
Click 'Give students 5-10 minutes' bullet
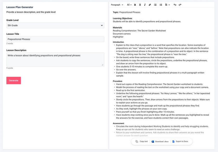tap(142, 67)
